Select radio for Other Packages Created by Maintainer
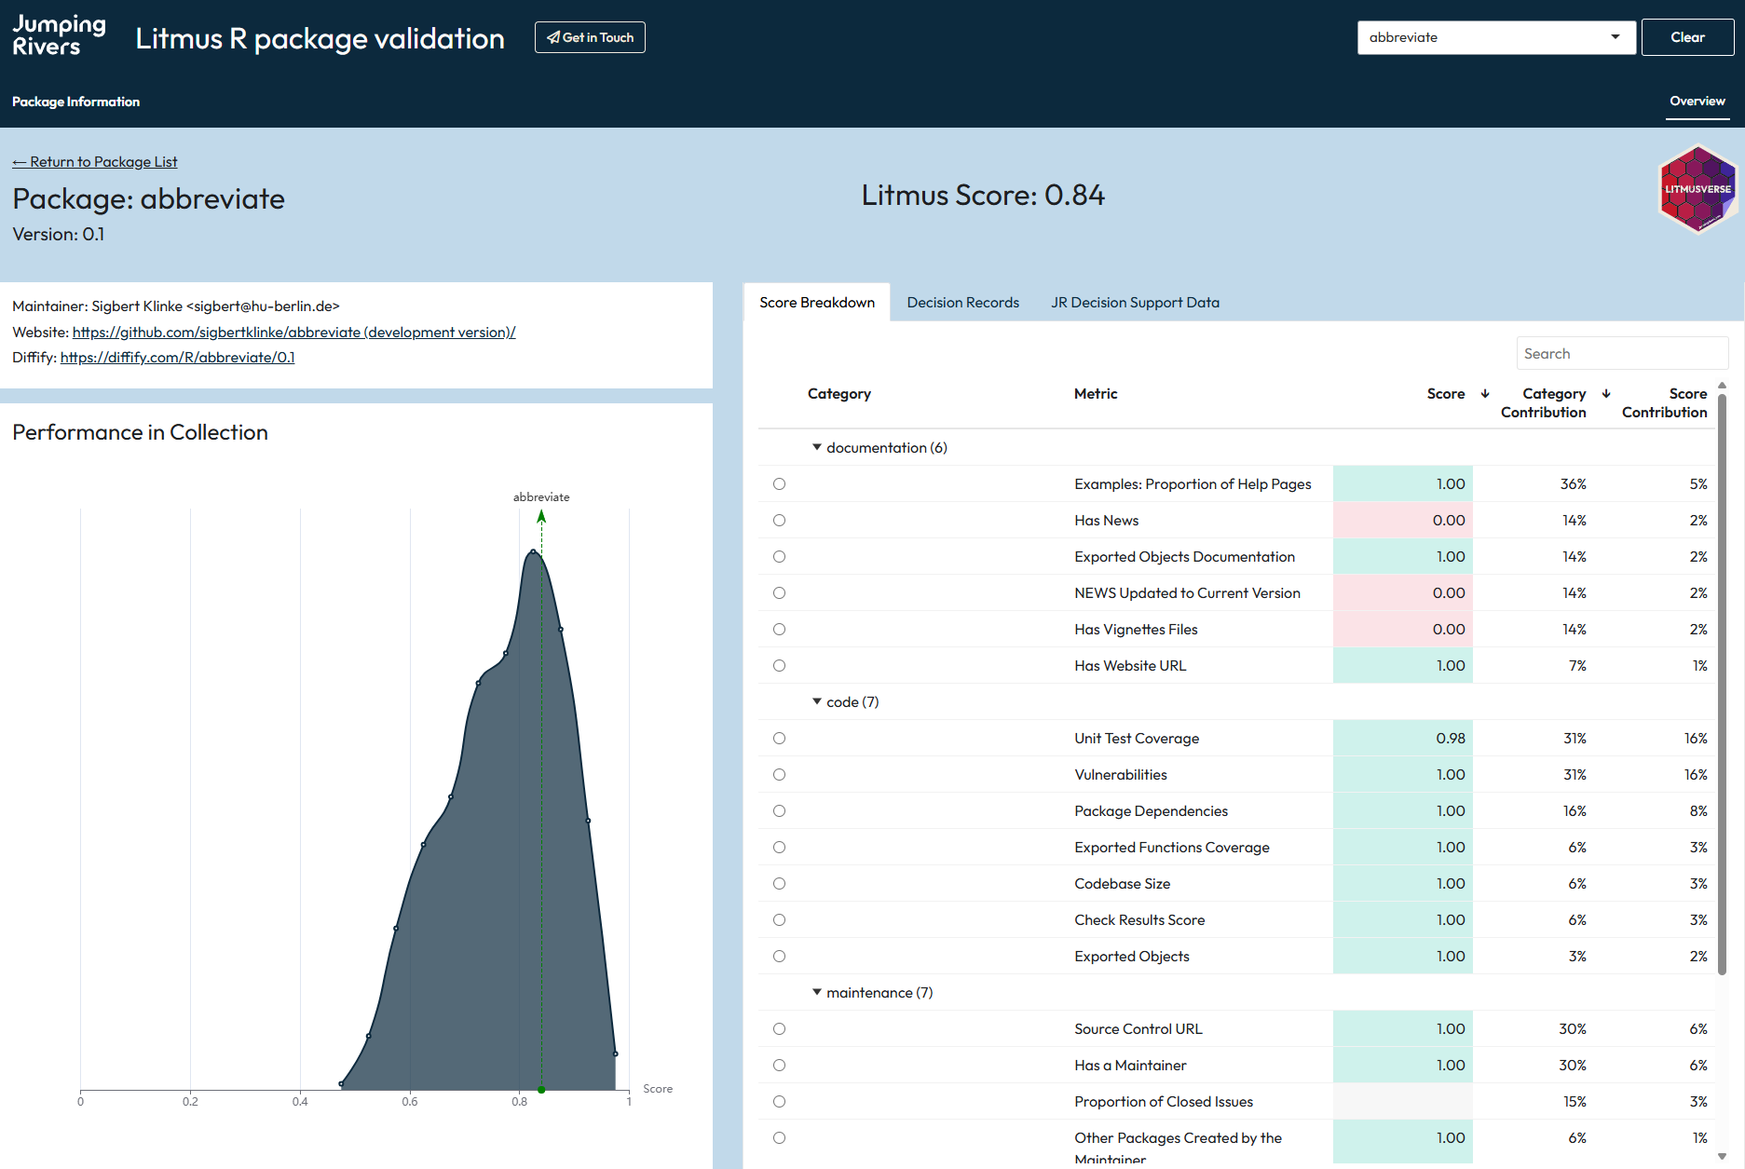 click(x=779, y=1138)
